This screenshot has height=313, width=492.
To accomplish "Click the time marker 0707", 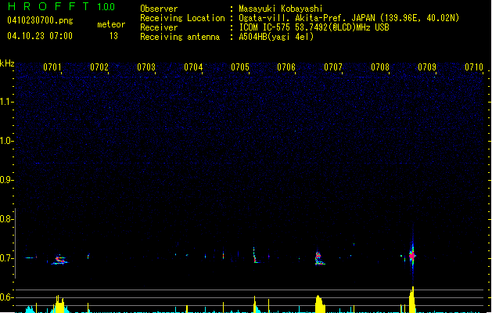I will 333,67.
